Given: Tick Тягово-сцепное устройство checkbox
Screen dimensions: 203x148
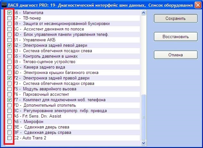Looking at the screenshot, I should point(9,62).
